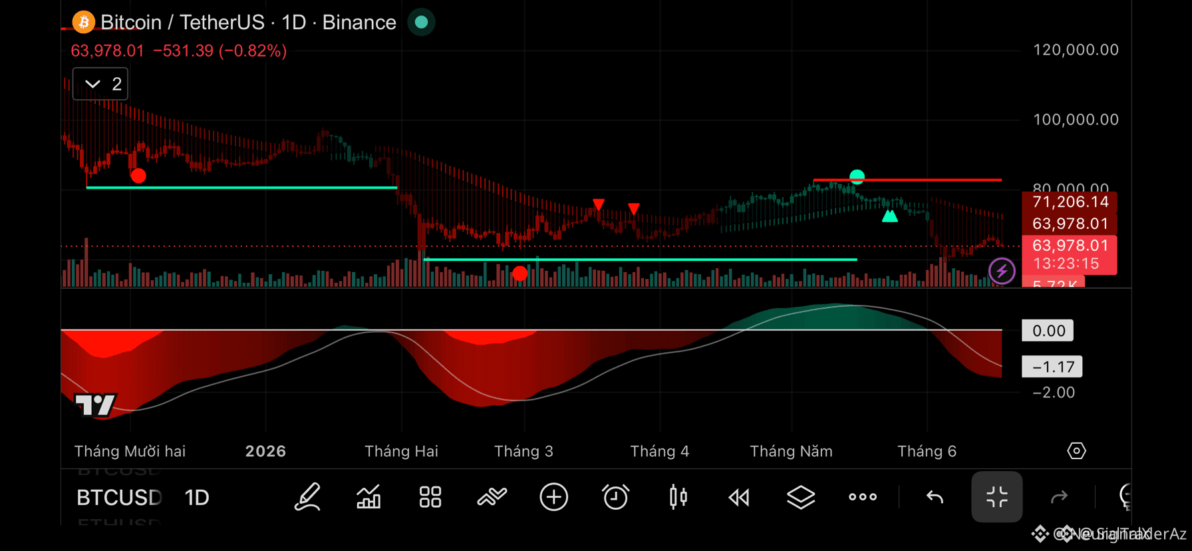Create an alert with the alarm clock icon
This screenshot has height=551, width=1192.
(x=615, y=497)
